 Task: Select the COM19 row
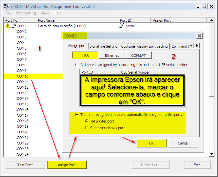pos(23,126)
